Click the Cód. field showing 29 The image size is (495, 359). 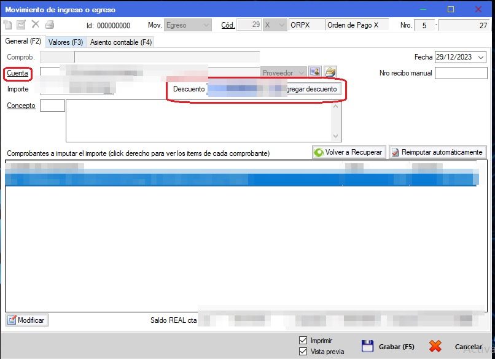[249, 25]
